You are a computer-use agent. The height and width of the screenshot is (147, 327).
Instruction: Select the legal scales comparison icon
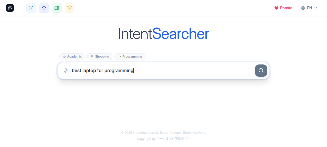(x=44, y=8)
